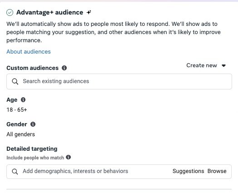Image resolution: width=238 pixels, height=193 pixels.
Task: Click the caret arrow beside Create new
Action: [224, 65]
